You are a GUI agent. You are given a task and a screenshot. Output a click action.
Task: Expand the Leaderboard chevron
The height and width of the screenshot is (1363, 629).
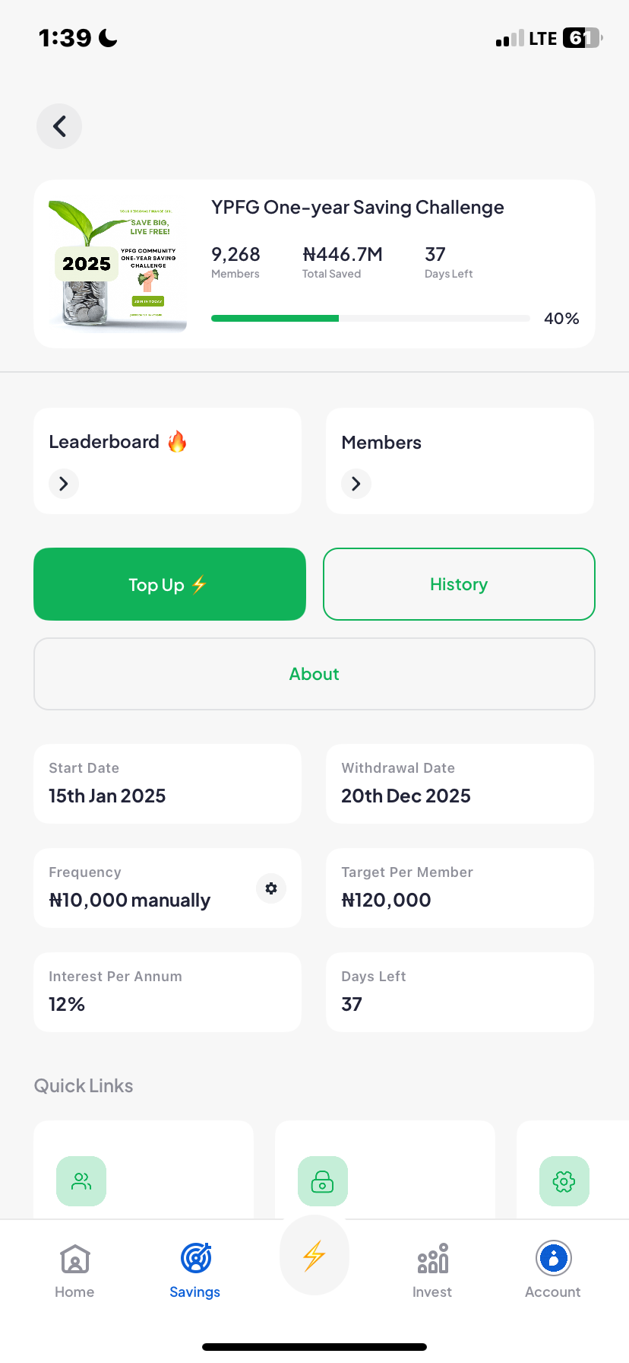click(x=64, y=484)
